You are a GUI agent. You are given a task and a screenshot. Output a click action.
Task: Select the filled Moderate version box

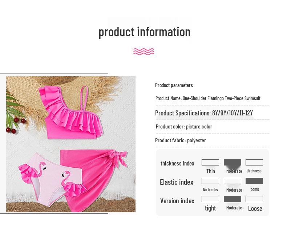tap(233, 199)
